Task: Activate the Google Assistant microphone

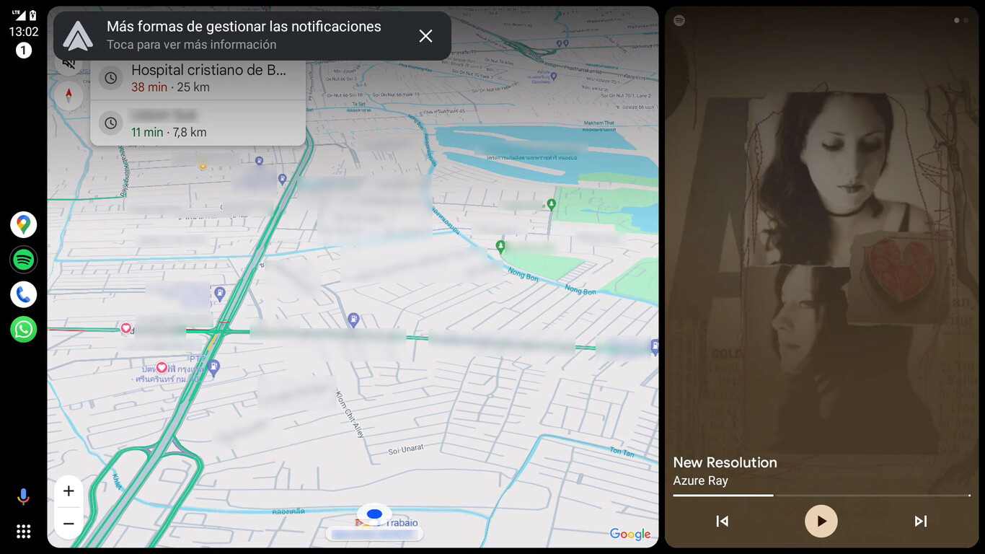Action: coord(24,496)
